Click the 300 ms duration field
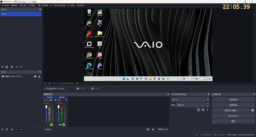 click(x=191, y=105)
